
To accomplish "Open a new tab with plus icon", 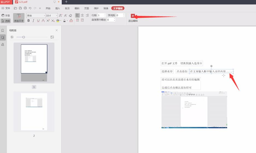I will click(66, 2).
